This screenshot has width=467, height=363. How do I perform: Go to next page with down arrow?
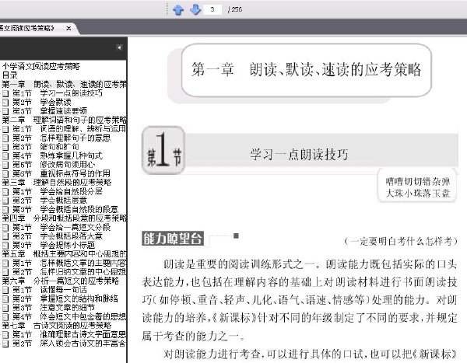click(x=195, y=9)
